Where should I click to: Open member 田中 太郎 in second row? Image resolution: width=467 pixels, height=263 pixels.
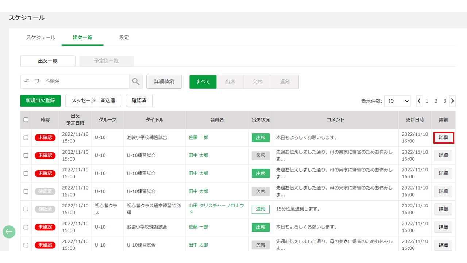point(198,156)
